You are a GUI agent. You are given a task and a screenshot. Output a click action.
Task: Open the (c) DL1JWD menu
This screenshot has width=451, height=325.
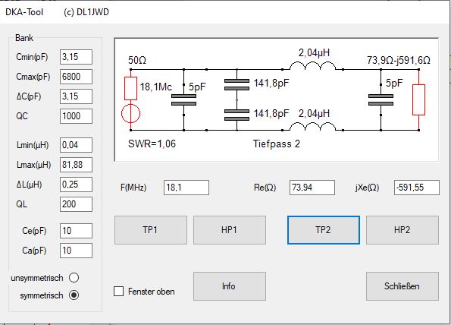click(86, 12)
